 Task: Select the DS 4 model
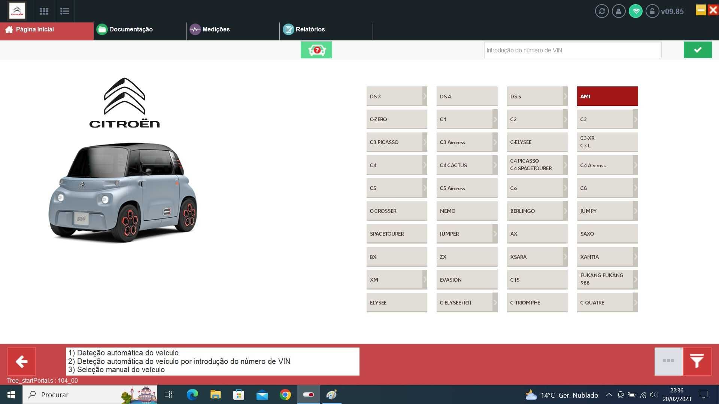[467, 96]
